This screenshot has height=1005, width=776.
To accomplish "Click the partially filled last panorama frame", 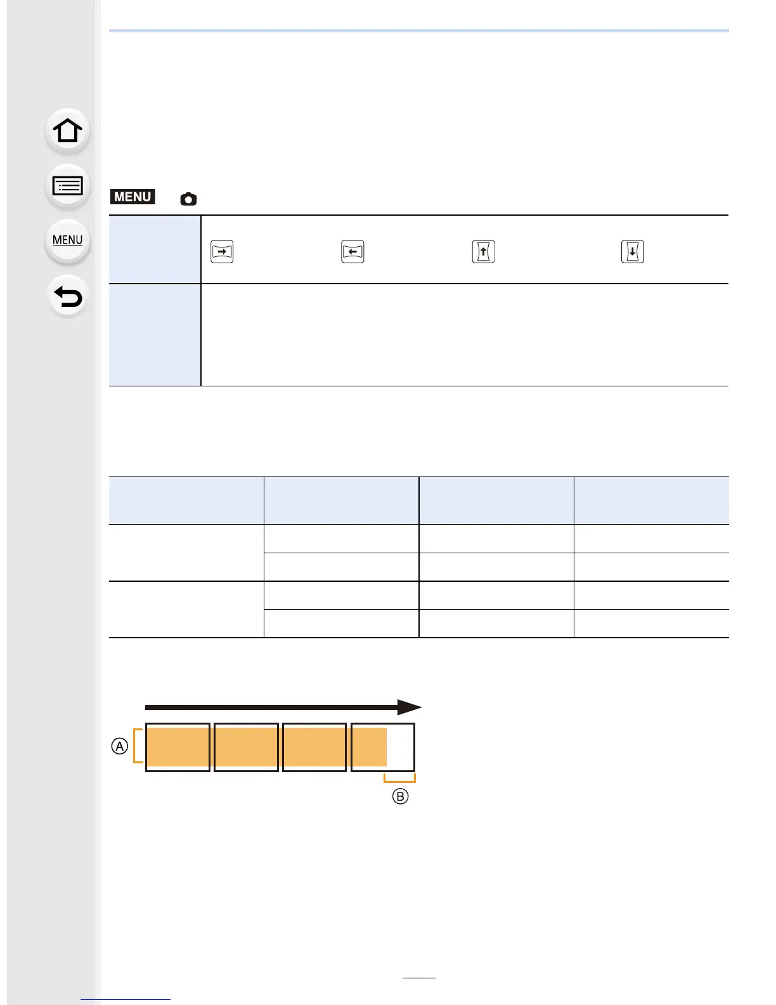I will 383,747.
